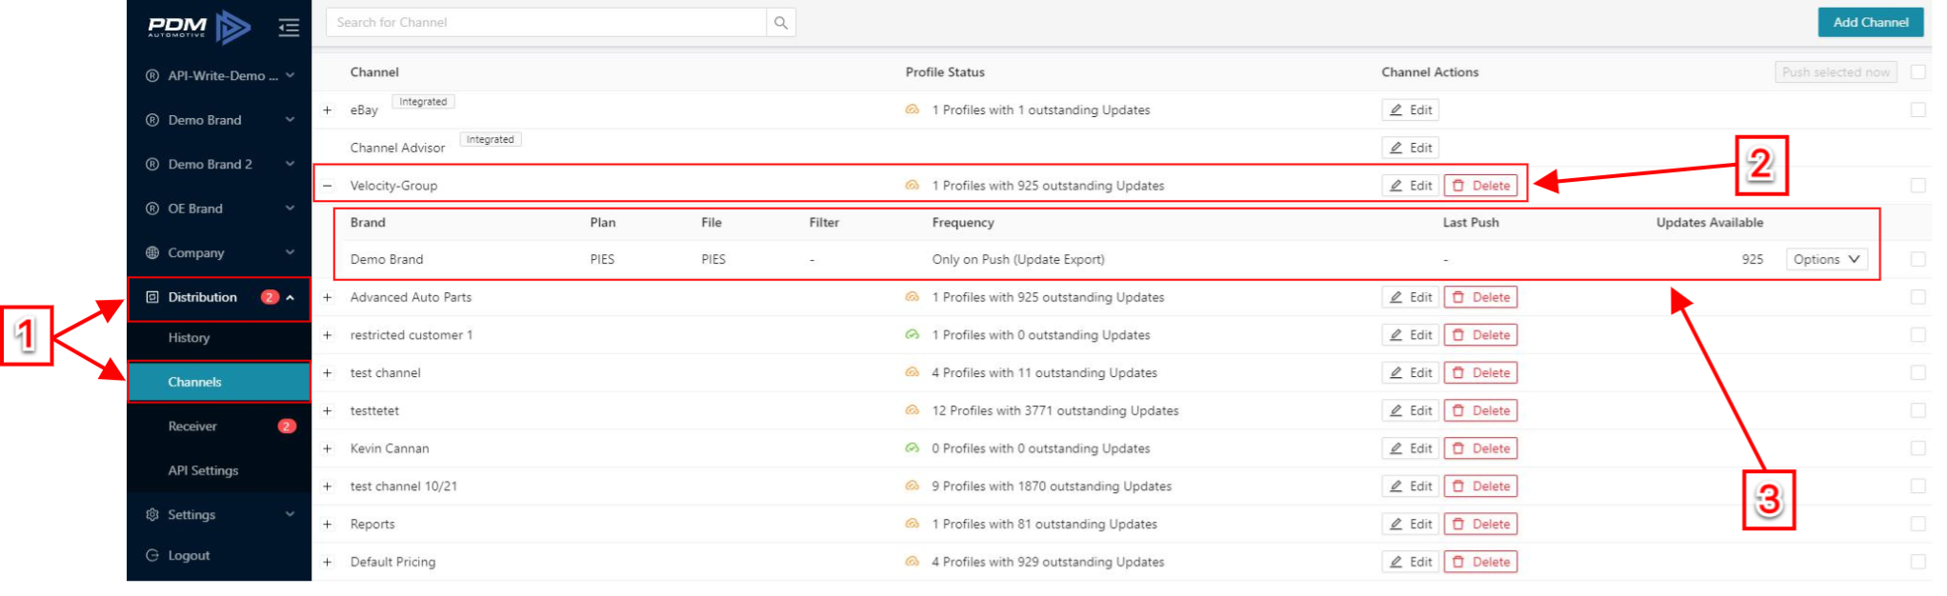1947x596 pixels.
Task: Check the eBay channel checkbox
Action: [x=1918, y=109]
